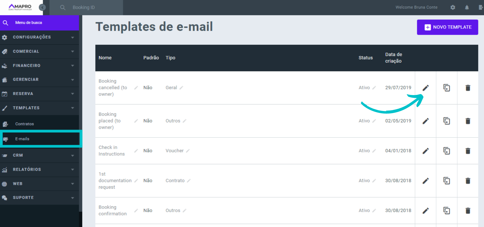Screen dimensions: 484x227
Task: Duplicate the Check in Instructions template
Action: click(447, 151)
